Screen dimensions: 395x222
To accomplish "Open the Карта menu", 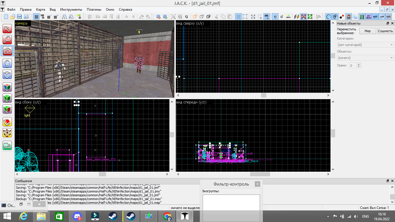I will click(x=40, y=9).
